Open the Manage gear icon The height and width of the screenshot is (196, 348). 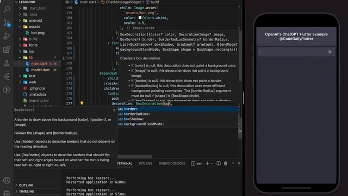7,193
